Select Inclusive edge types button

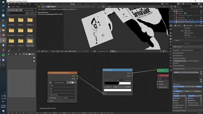176,96
